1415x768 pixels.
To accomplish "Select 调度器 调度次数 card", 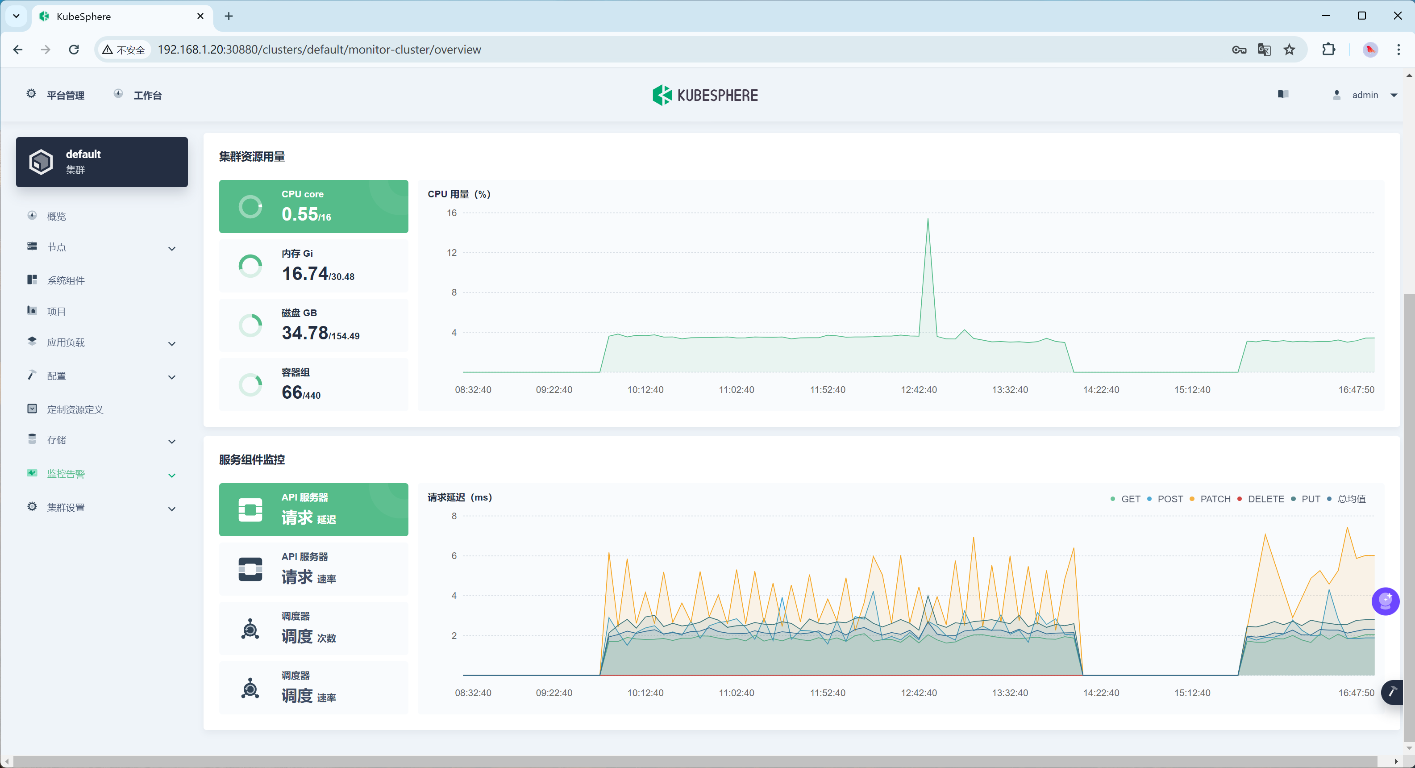I will coord(313,628).
